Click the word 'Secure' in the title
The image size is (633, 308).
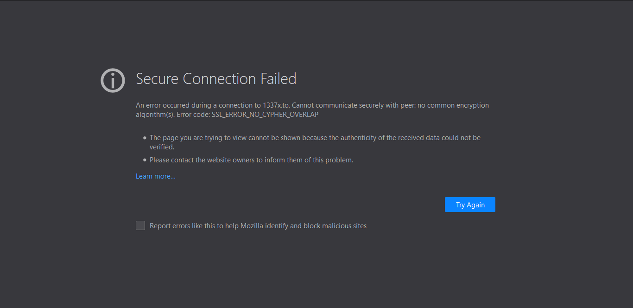[158, 79]
